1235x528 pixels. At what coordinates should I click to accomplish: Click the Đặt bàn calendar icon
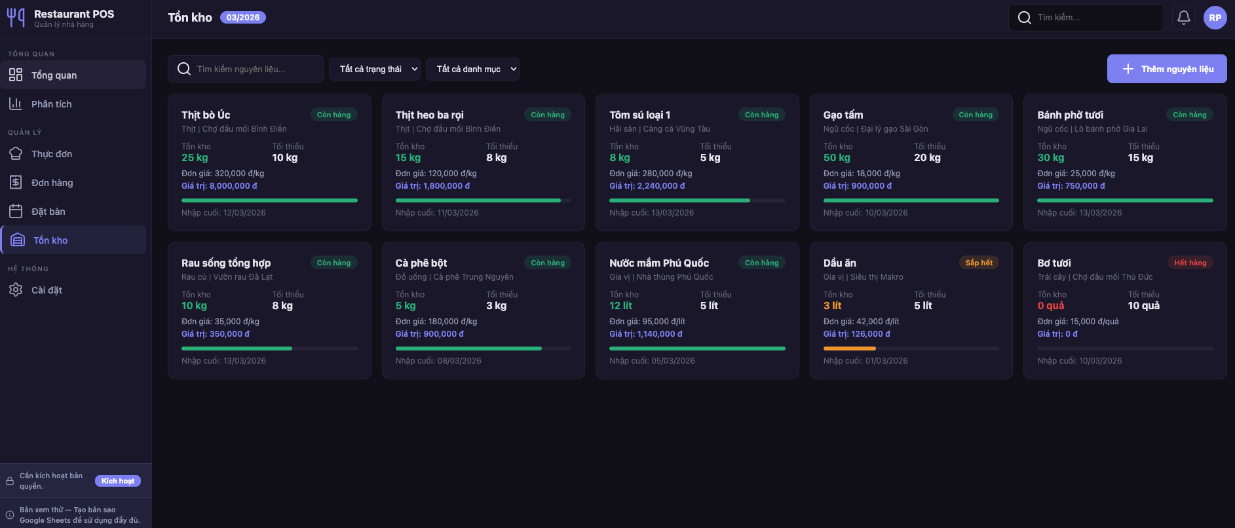pyautogui.click(x=16, y=212)
